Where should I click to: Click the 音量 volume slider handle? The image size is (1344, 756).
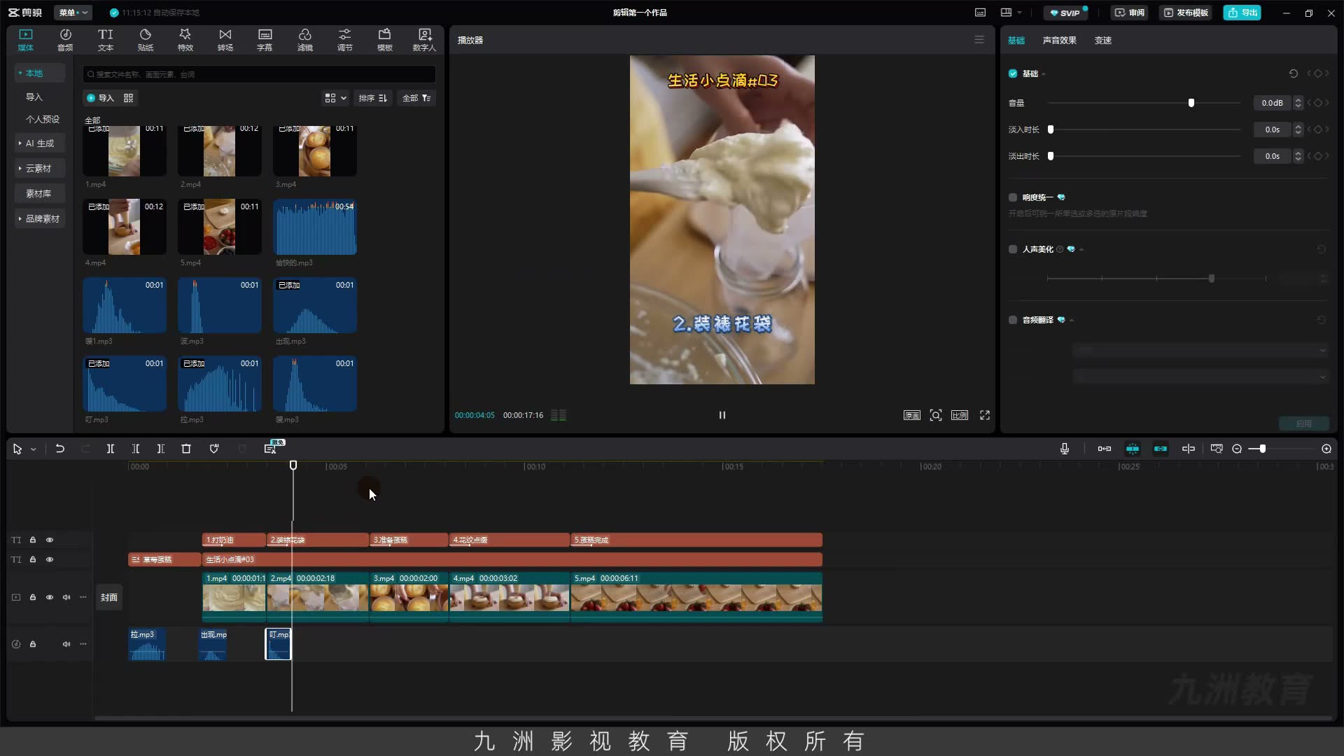(x=1191, y=103)
